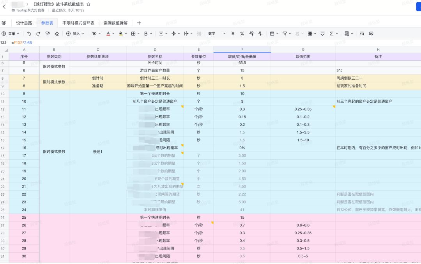Select the 第一个慢速期时长 cell

tap(155, 94)
